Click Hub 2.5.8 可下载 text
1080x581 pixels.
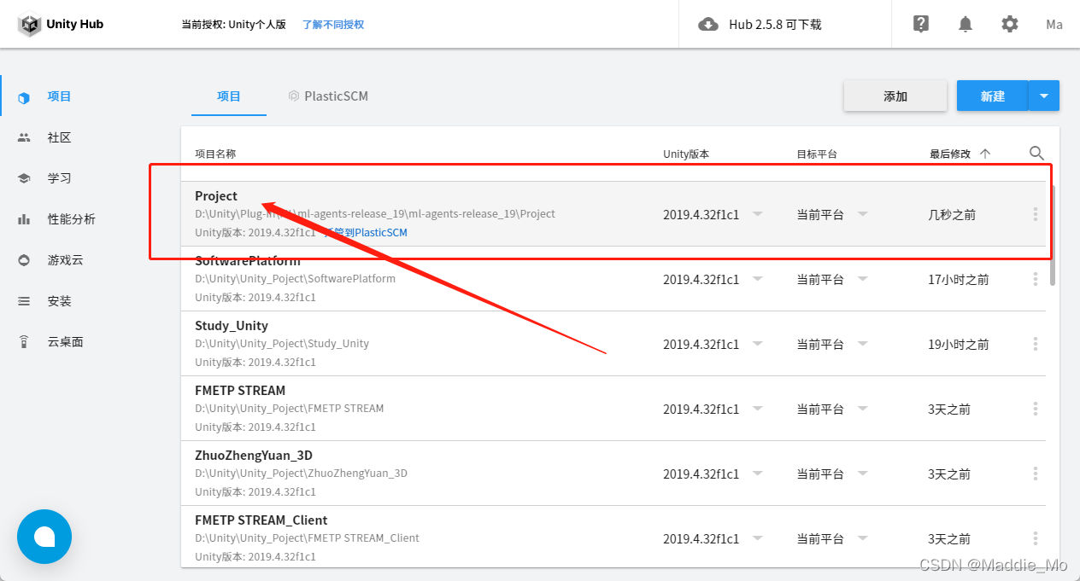(775, 25)
